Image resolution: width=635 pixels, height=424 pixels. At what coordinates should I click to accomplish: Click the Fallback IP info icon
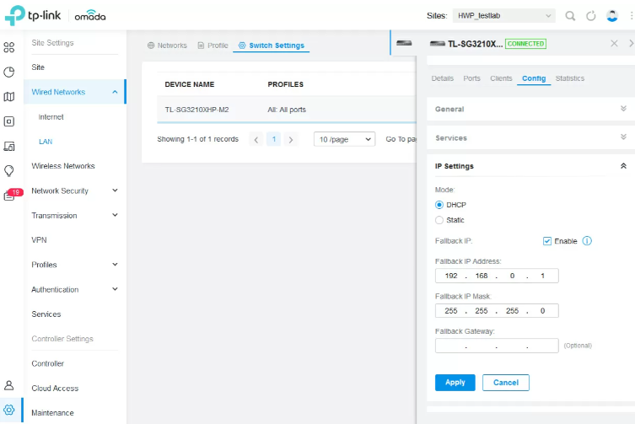(587, 241)
